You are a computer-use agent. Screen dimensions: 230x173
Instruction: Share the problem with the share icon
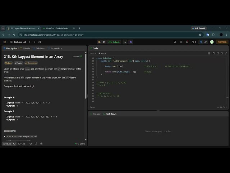point(36,144)
